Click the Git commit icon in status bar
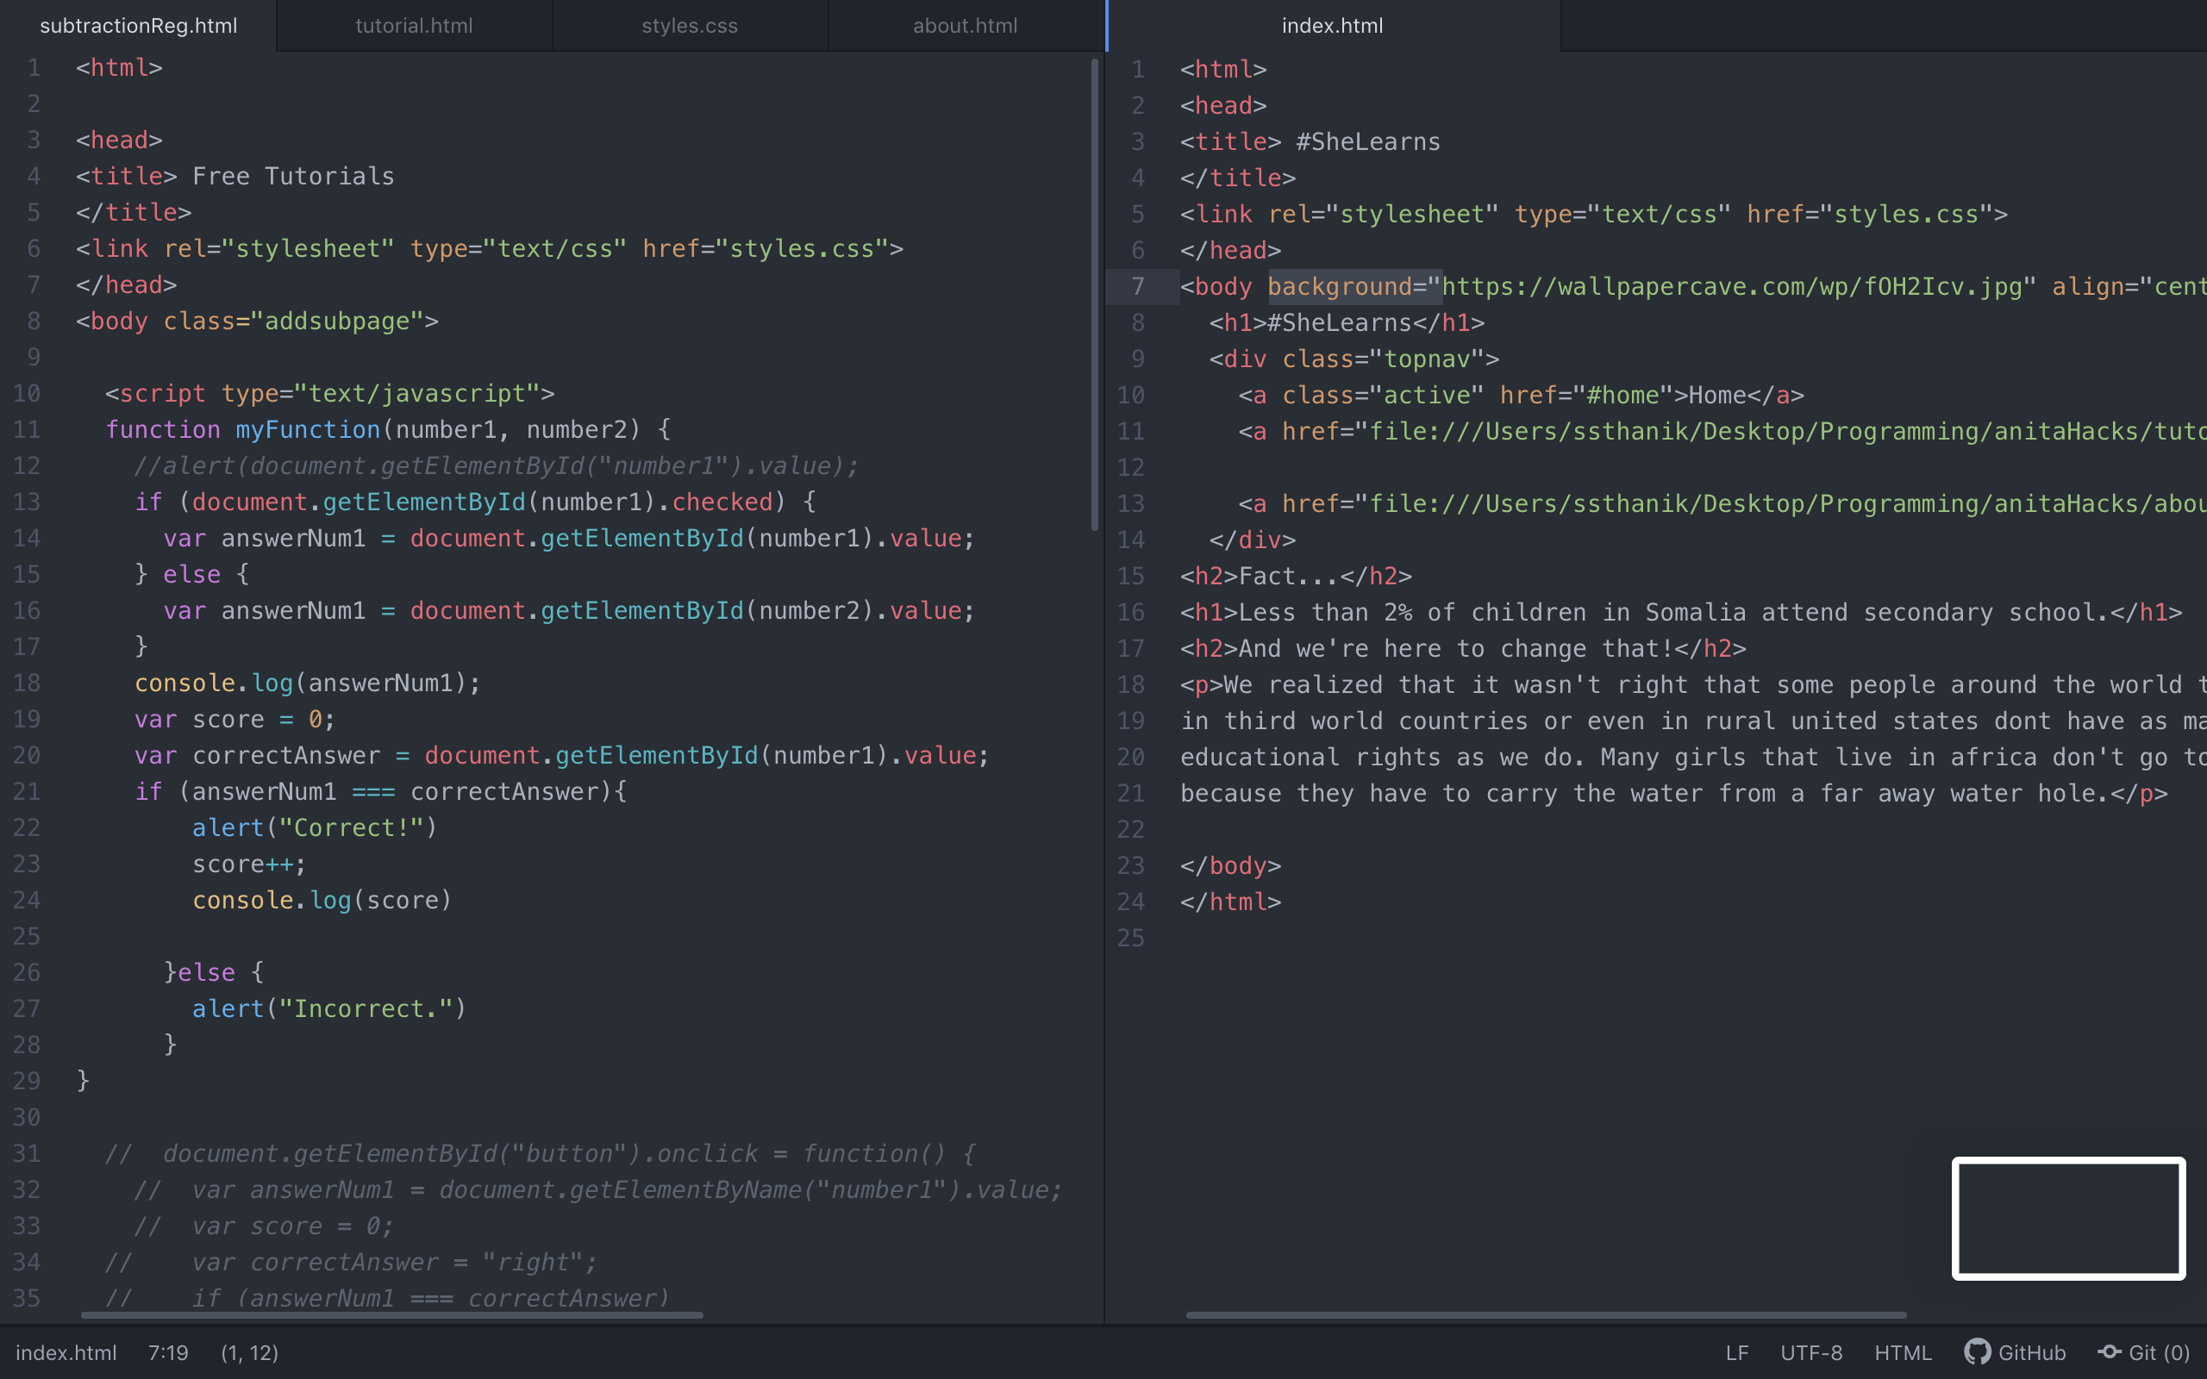Viewport: 2207px width, 1379px height. (2109, 1351)
